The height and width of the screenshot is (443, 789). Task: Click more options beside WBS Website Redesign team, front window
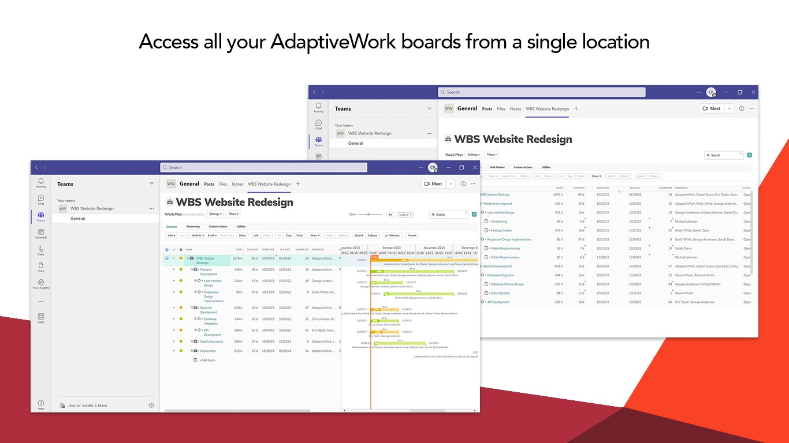(152, 209)
